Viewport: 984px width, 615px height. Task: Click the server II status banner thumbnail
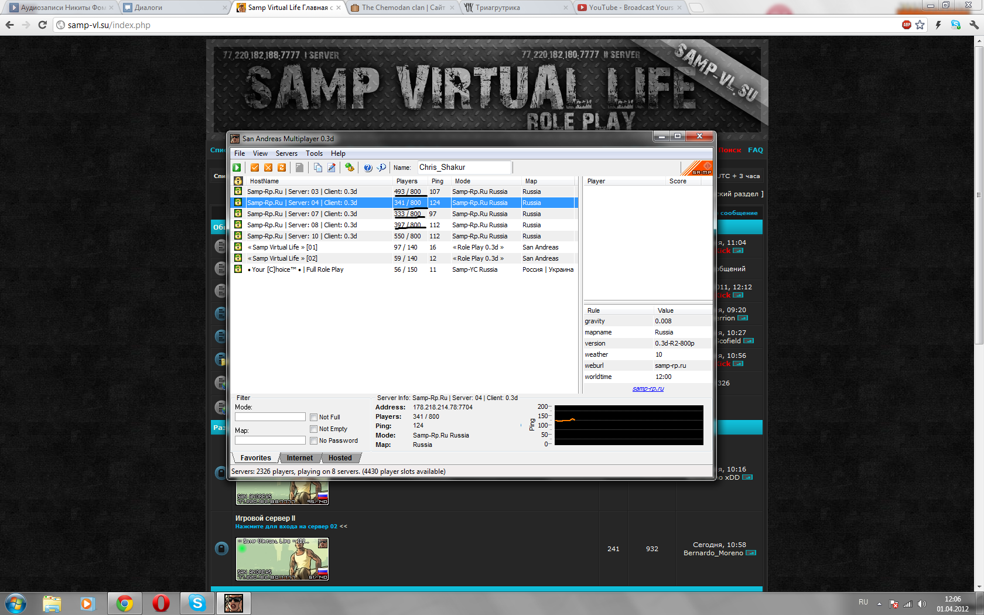pos(282,559)
